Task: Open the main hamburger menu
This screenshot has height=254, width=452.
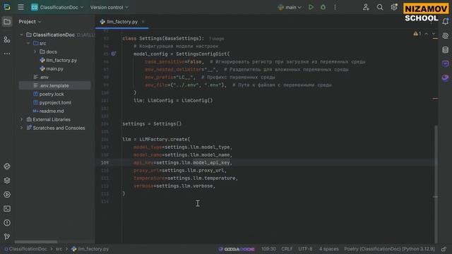Action: click(20, 7)
